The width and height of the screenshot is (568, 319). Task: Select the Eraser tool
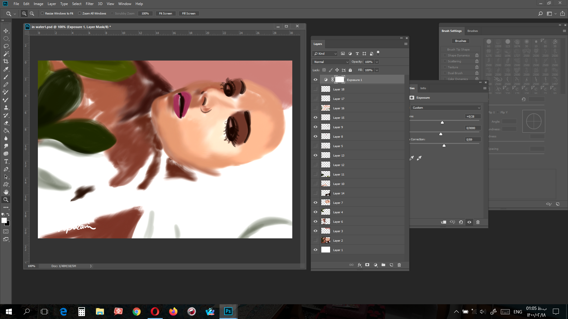pyautogui.click(x=6, y=123)
